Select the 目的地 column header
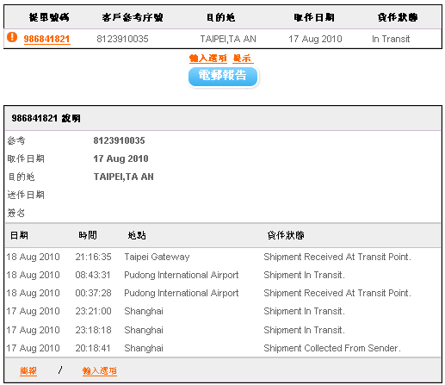445x385 pixels. point(221,17)
